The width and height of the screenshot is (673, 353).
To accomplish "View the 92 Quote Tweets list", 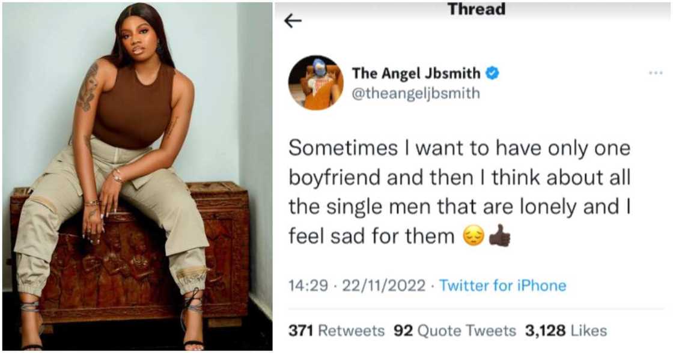I will (x=454, y=330).
